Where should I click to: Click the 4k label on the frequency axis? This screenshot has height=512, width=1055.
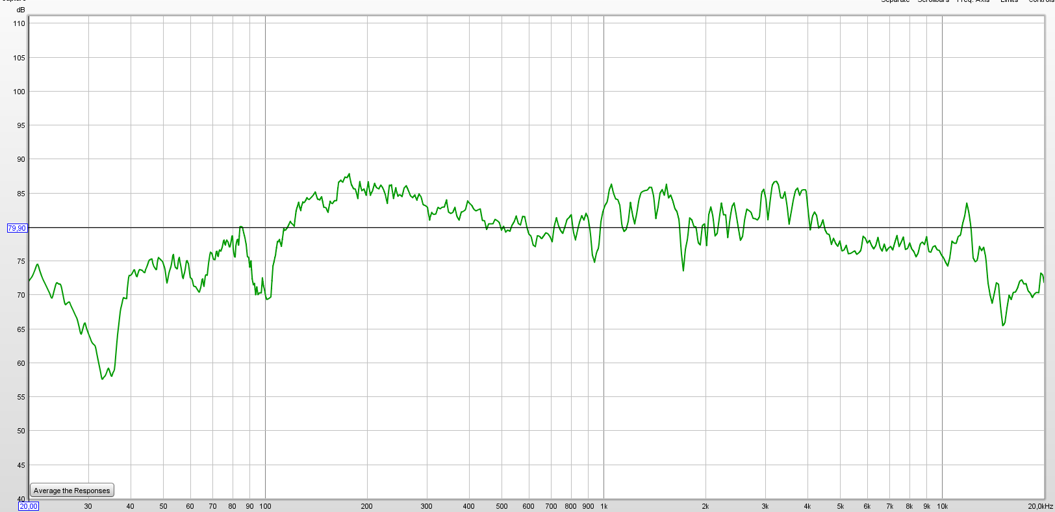coord(807,506)
